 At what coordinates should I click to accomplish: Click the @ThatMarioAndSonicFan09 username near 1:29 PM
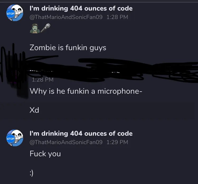point(66,142)
